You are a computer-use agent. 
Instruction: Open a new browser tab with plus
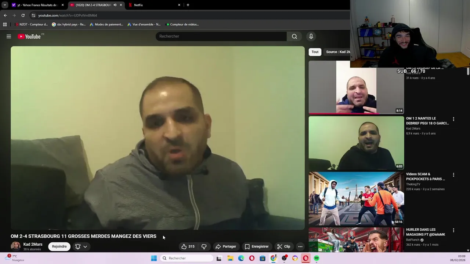pyautogui.click(x=188, y=5)
